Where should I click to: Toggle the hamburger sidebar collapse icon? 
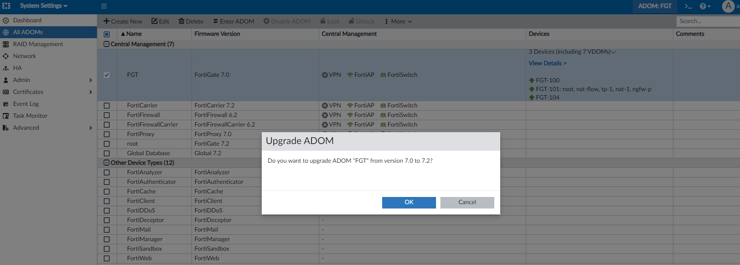pyautogui.click(x=104, y=6)
